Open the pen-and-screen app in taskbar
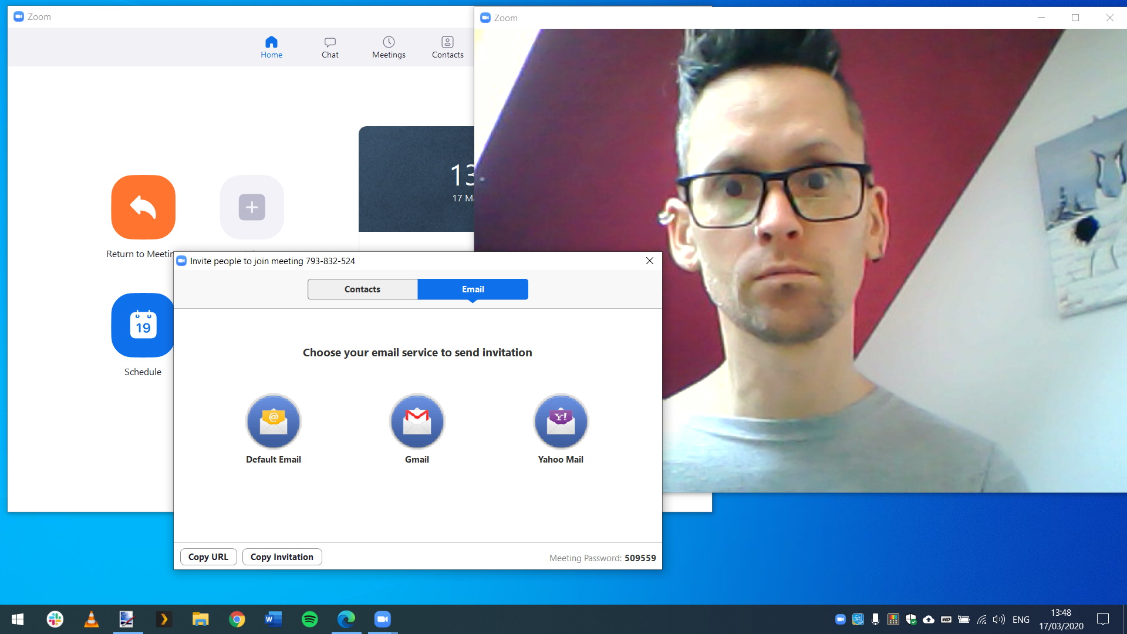Screen dimensions: 1127x634 click(x=127, y=619)
